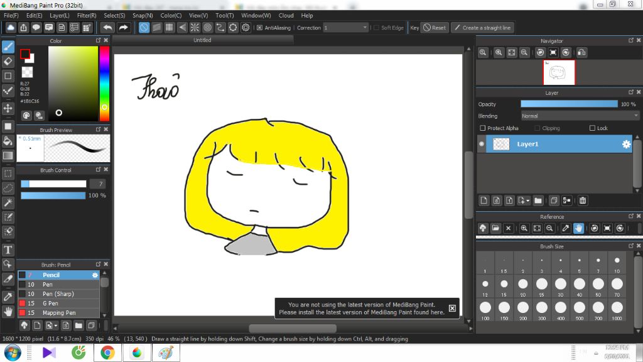Check the Lock checkbox for the layer
Screen dimensions: 643x362
click(x=592, y=128)
